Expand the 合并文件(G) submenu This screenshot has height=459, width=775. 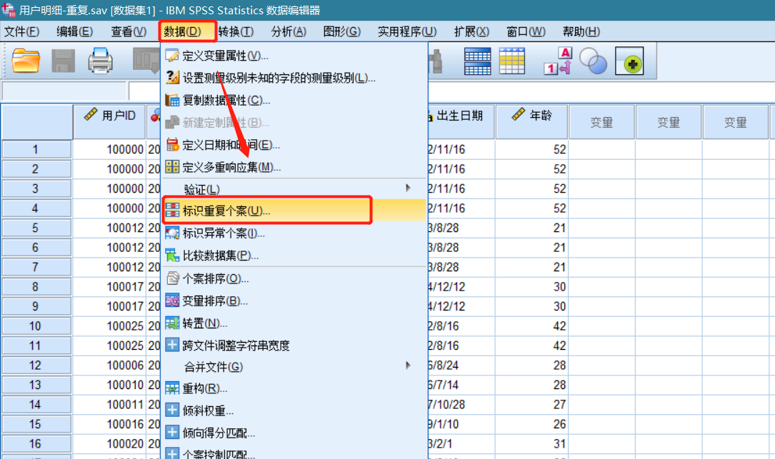tap(294, 367)
